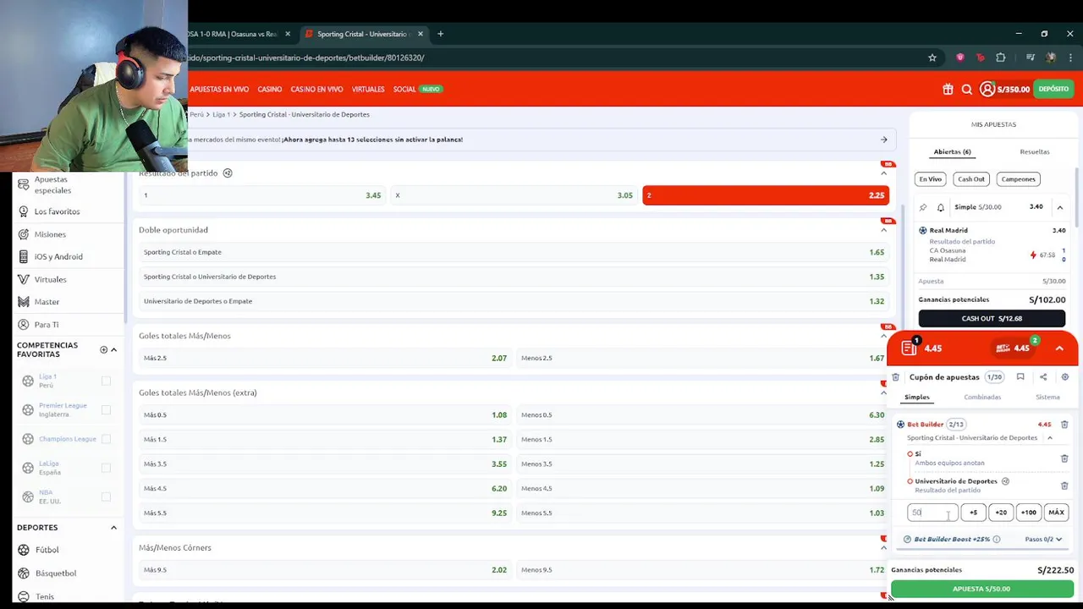
Task: Delete the Bet Builder 4.45 bet
Action: 1064,425
